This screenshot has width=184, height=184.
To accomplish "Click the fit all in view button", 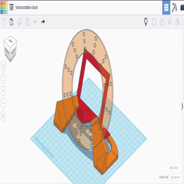I will coord(4,78).
